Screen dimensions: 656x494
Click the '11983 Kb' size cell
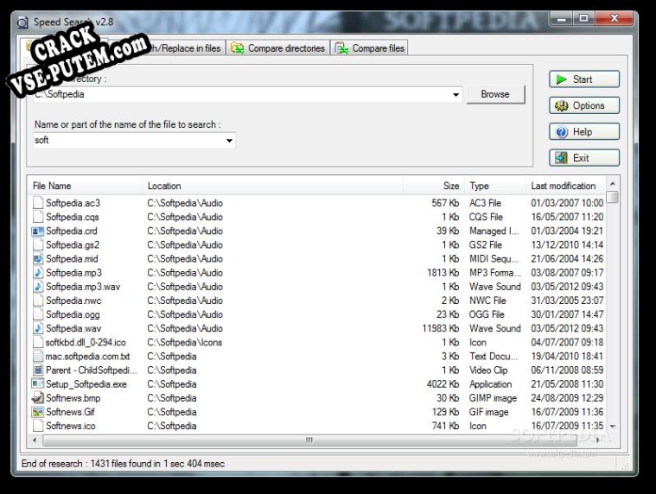[x=441, y=328]
